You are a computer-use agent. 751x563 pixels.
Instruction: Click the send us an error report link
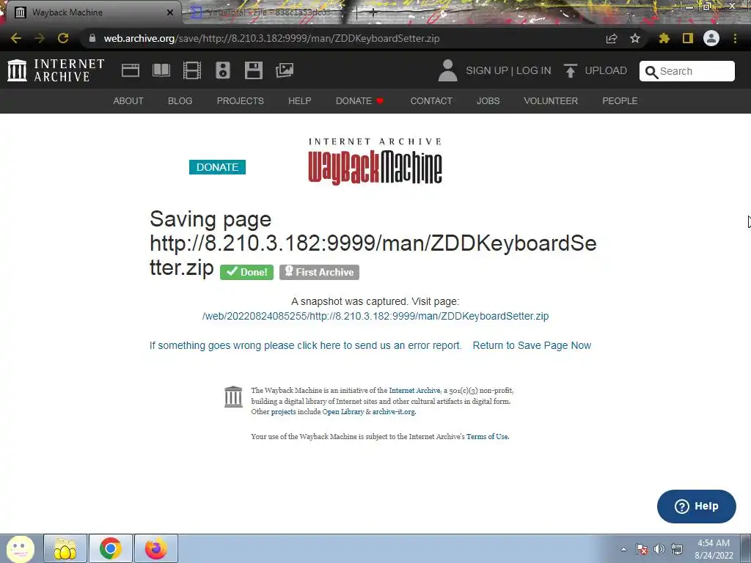tap(306, 346)
